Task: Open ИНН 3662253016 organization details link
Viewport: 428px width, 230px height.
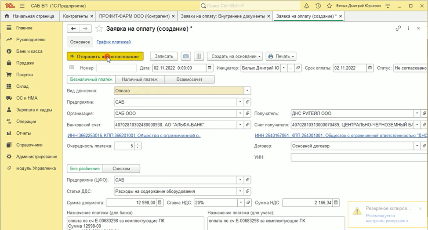Action: (134, 136)
